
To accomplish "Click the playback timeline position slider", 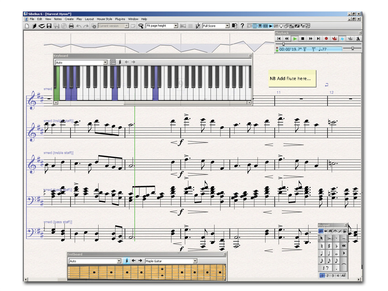I will click(x=284, y=44).
